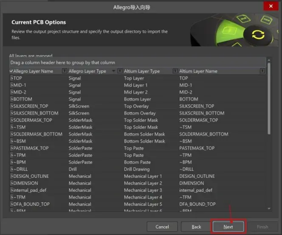The image size is (282, 235).
Task: Sort by Altium Layer Type column header
Action: (142, 71)
